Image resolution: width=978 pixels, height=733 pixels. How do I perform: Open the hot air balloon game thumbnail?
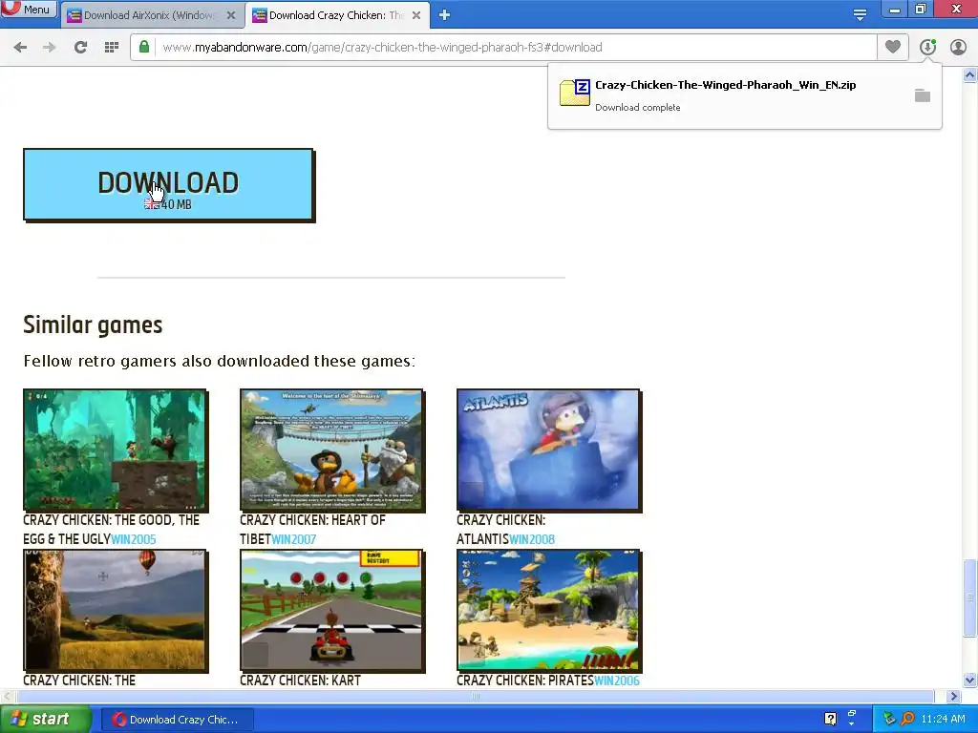click(116, 610)
